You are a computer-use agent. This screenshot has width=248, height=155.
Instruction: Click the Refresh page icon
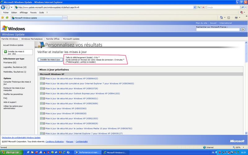coord(199,7)
